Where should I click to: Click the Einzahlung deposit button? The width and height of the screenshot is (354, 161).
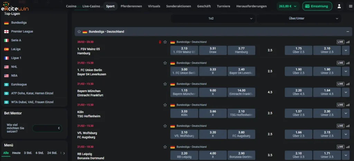[x=317, y=6]
